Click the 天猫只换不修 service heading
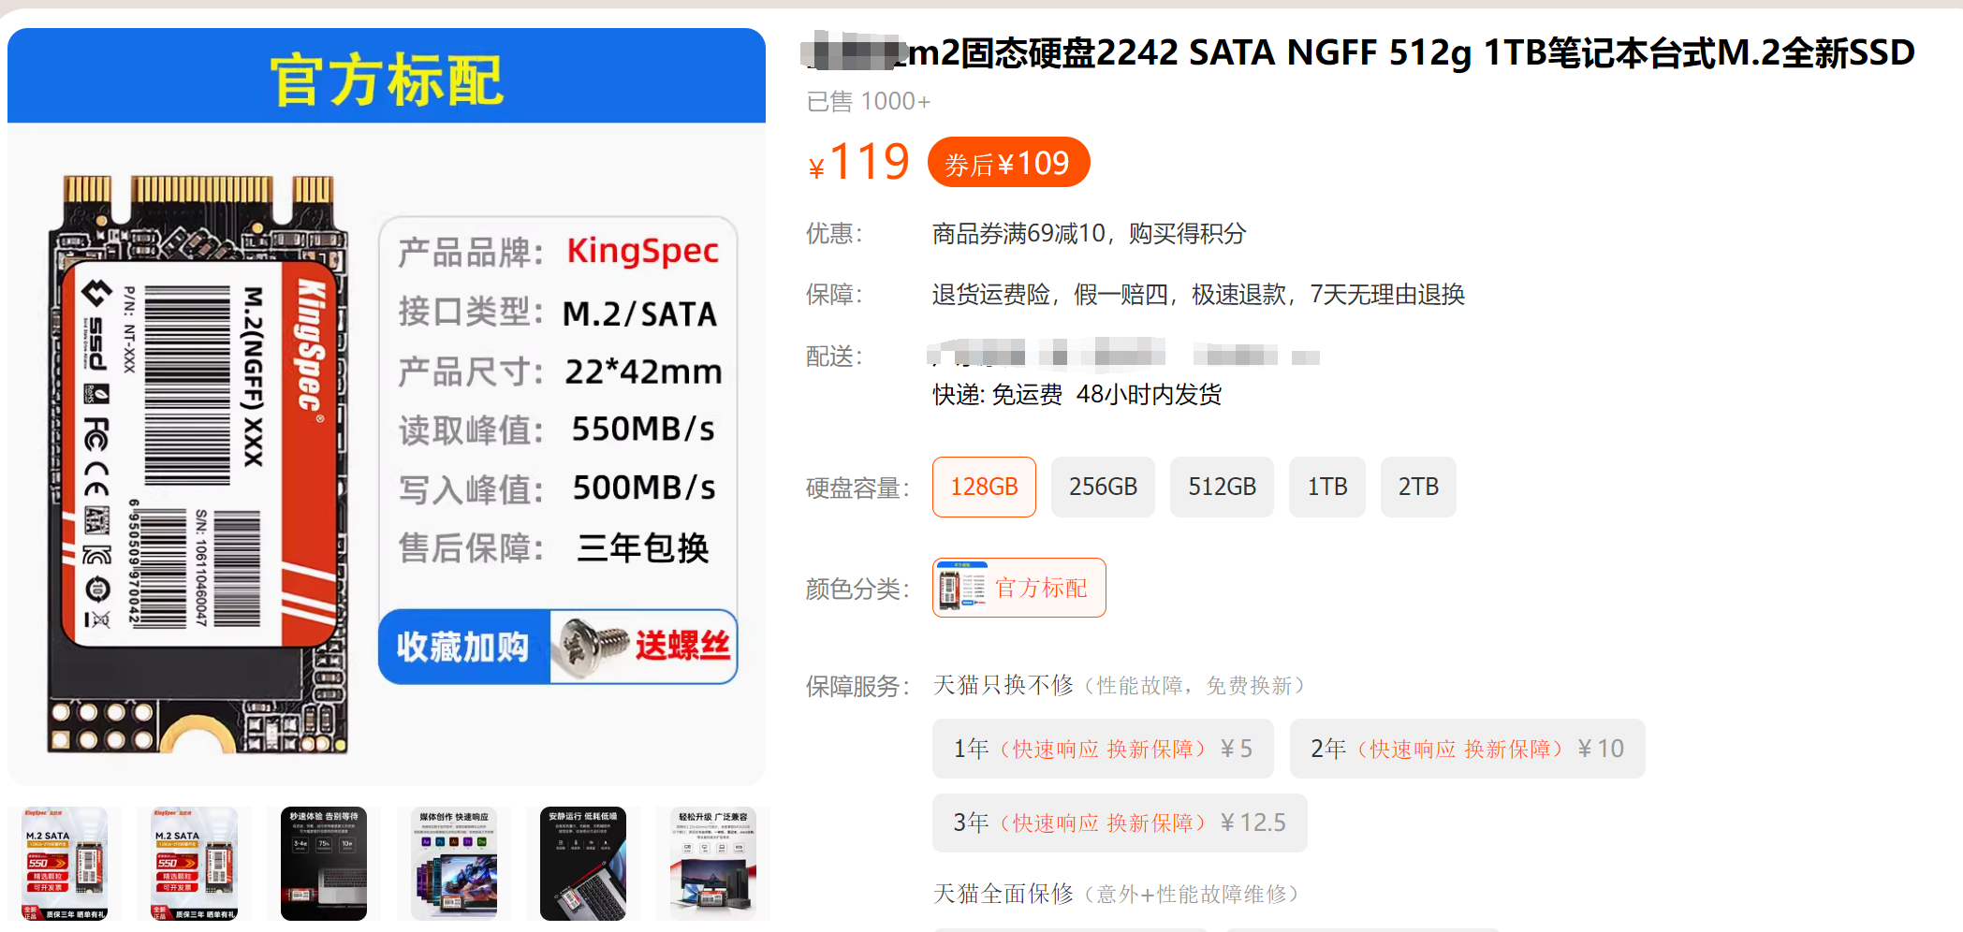 1003,685
